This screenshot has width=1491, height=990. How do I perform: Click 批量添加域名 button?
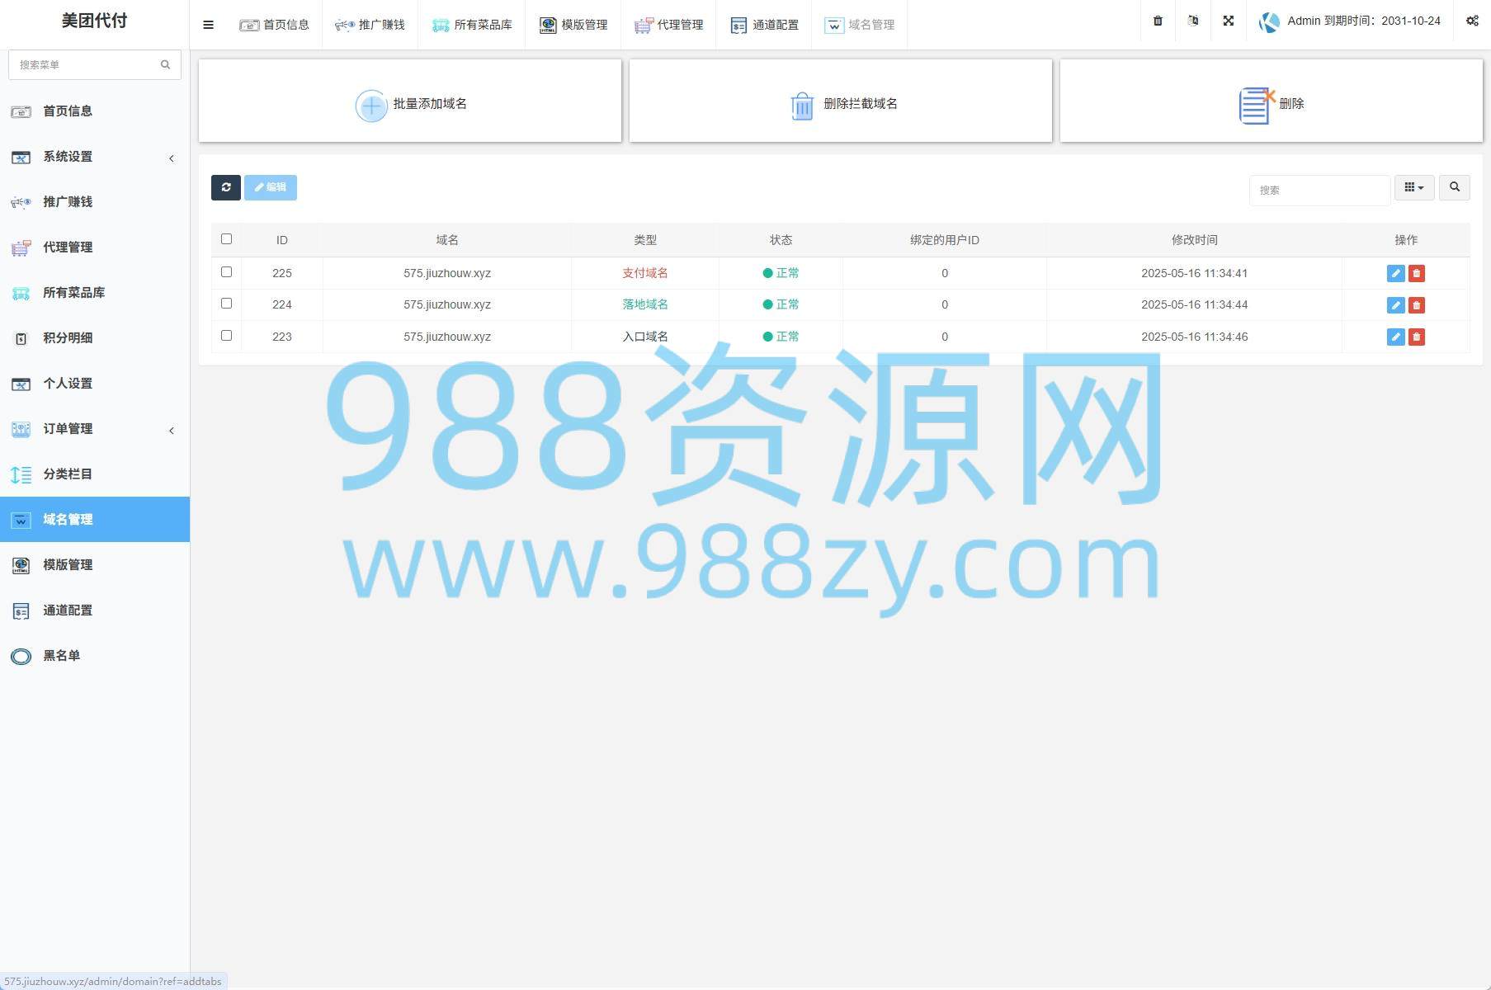tap(410, 102)
